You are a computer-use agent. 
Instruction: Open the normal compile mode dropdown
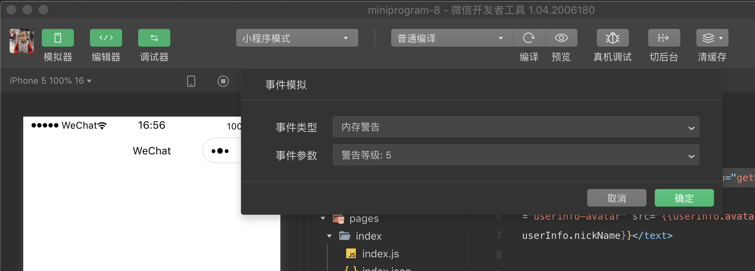point(452,38)
